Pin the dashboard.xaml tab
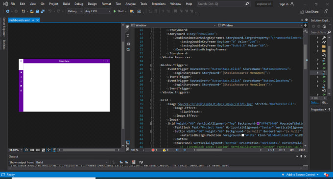Image resolution: width=333 pixels, height=179 pixels. (x=33, y=20)
